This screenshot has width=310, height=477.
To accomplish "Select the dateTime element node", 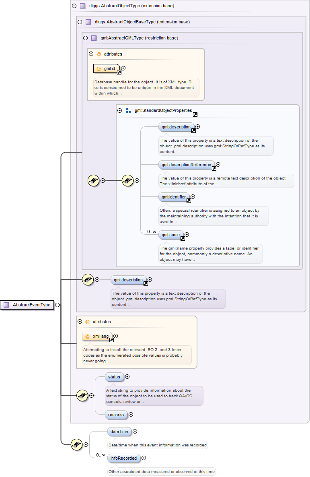I will [119, 432].
